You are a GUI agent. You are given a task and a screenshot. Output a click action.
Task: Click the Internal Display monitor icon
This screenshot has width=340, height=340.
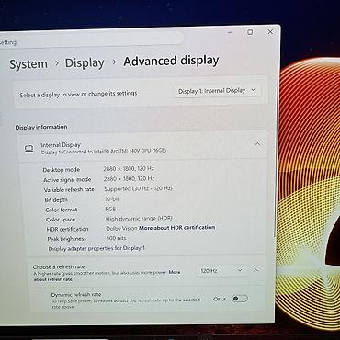[x=28, y=149]
